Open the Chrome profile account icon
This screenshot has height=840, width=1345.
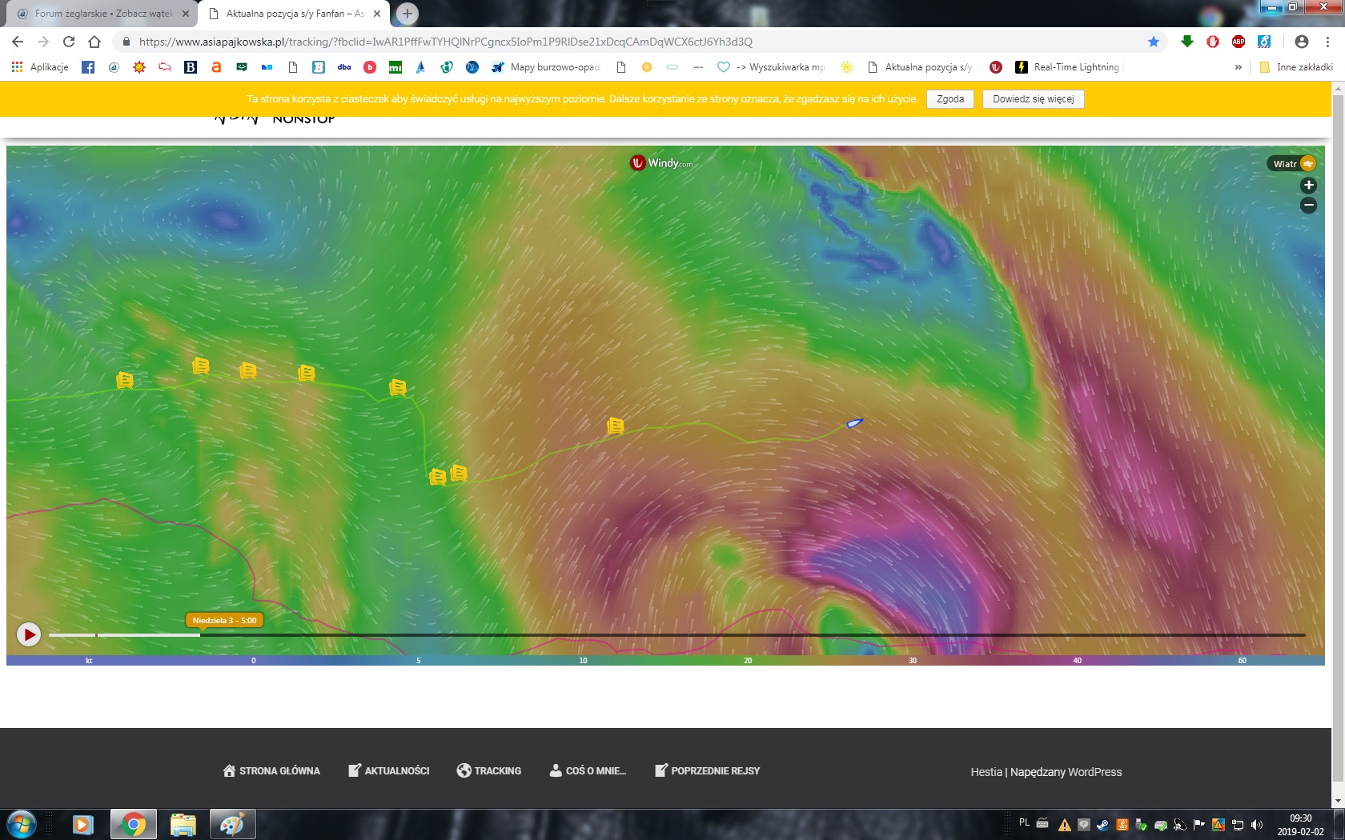point(1302,42)
